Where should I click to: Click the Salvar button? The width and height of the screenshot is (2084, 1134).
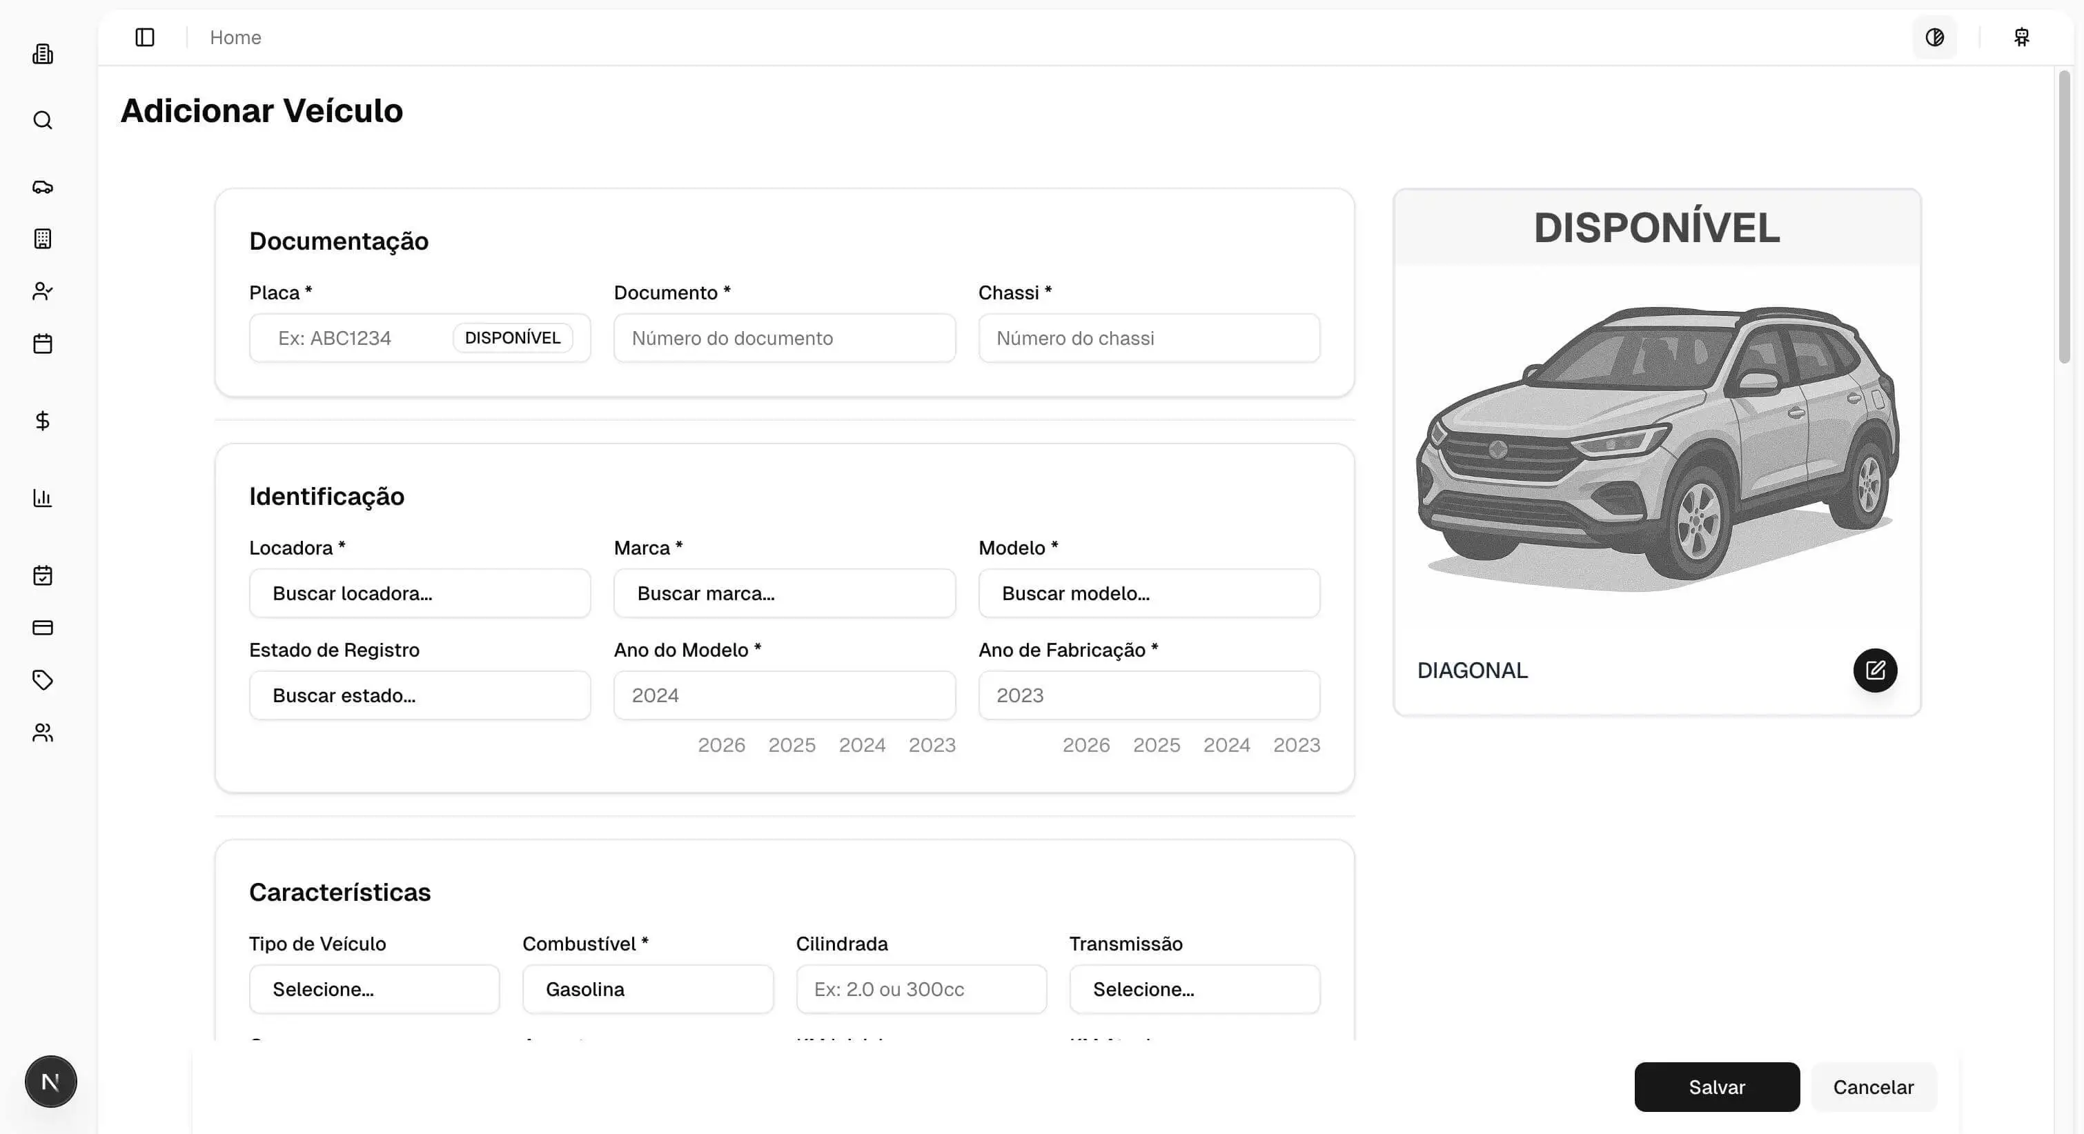[1717, 1086]
